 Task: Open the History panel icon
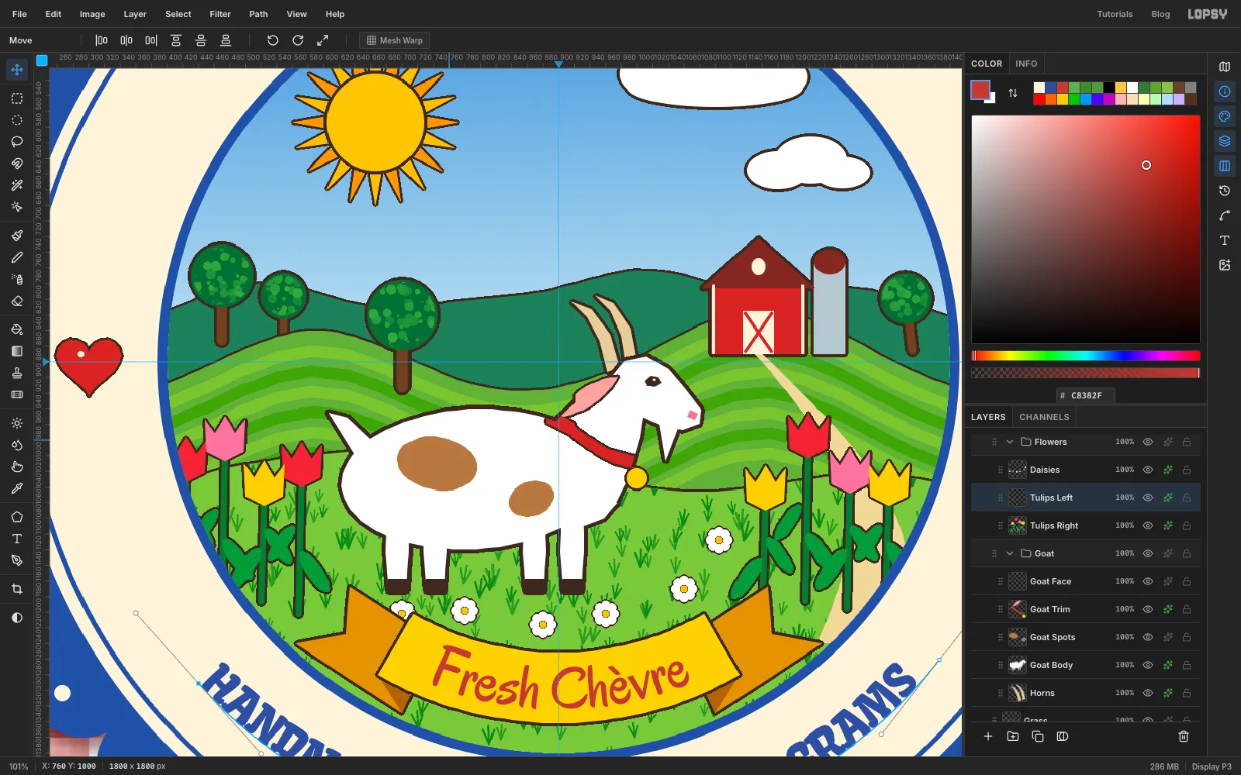(x=1225, y=191)
